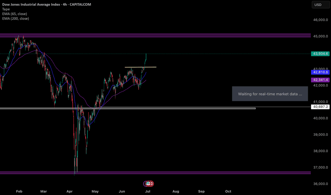Click the 39,000.0 price axis label

(x=321, y=135)
